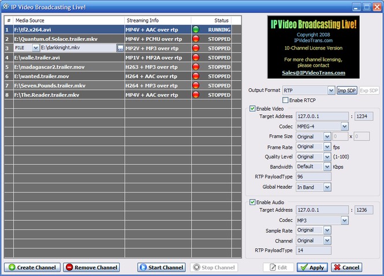Click the film reel icon in the title bar

6,6
